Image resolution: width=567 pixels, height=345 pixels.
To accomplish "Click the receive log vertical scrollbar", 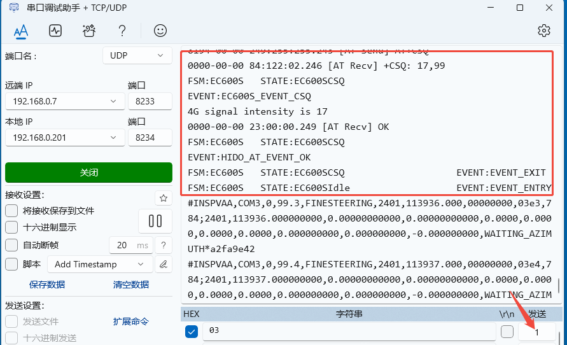I will tap(559, 286).
